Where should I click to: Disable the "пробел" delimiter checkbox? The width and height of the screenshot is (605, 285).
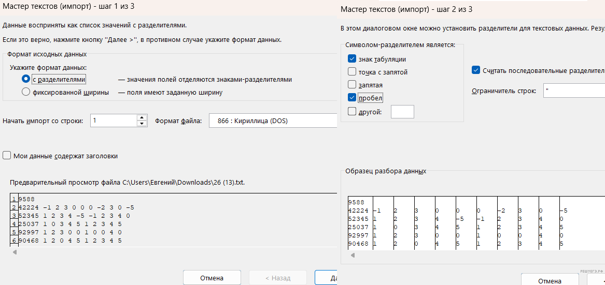[x=353, y=97]
